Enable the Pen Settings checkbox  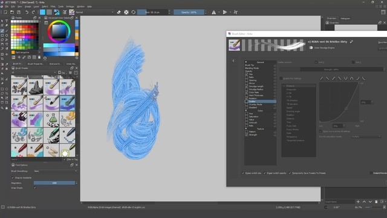click(281, 78)
